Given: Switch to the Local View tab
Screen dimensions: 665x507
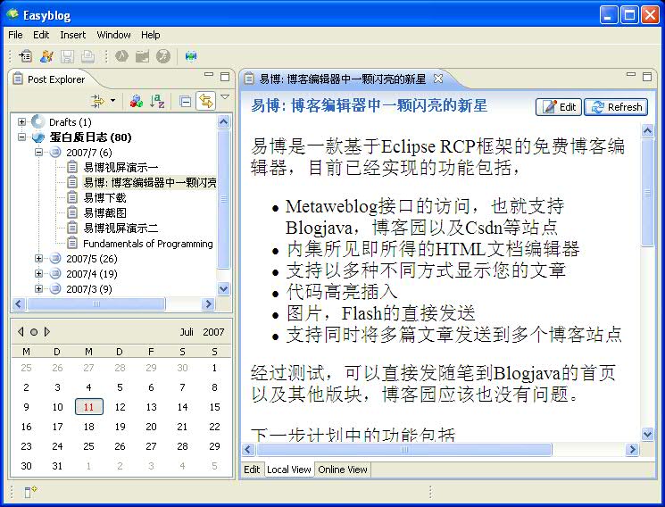Looking at the screenshot, I should pos(289,470).
